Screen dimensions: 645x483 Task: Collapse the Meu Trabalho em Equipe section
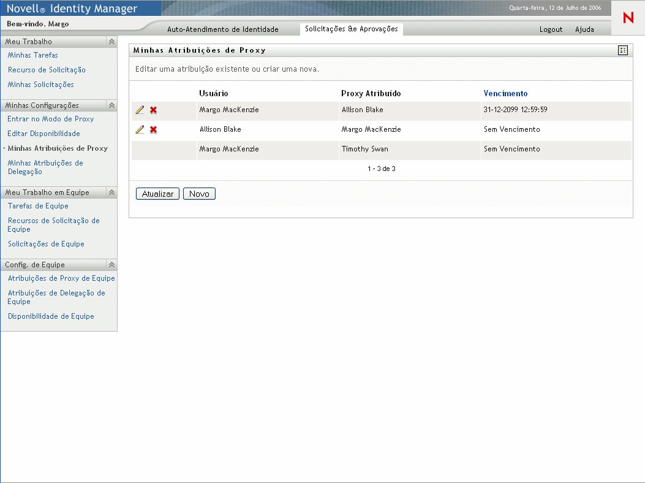pyautogui.click(x=111, y=192)
